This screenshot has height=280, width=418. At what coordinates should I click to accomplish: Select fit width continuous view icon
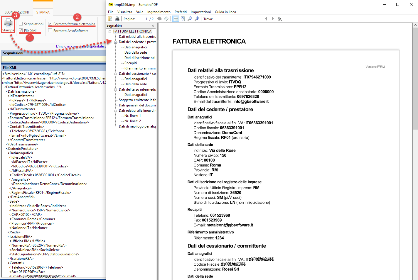[x=176, y=19]
